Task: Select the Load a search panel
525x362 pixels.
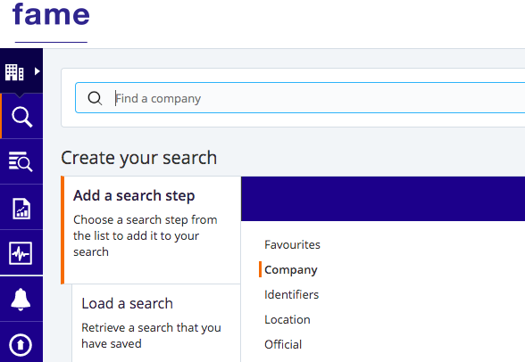Action: (x=156, y=323)
